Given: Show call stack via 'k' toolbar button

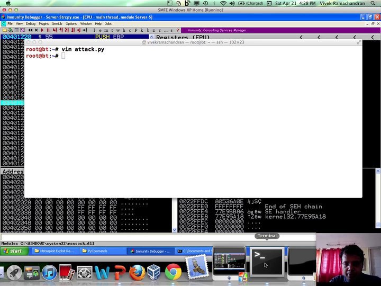Looking at the screenshot, I should click(x=142, y=30).
